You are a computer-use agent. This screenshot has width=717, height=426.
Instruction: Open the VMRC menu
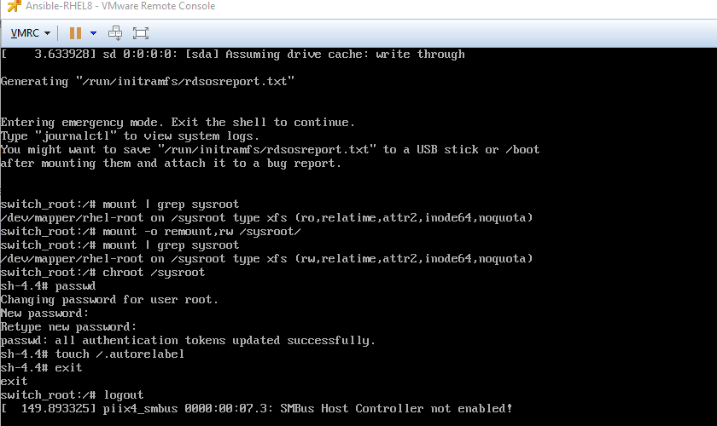tap(30, 33)
